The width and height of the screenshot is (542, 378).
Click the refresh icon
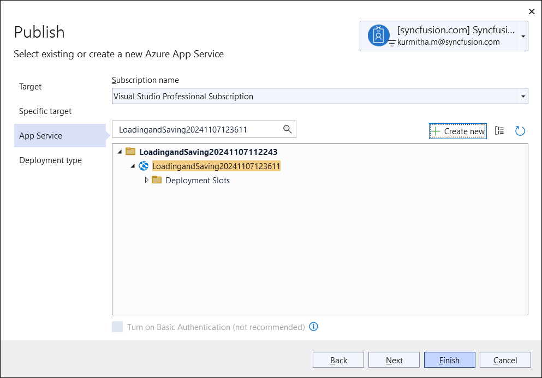coord(520,131)
